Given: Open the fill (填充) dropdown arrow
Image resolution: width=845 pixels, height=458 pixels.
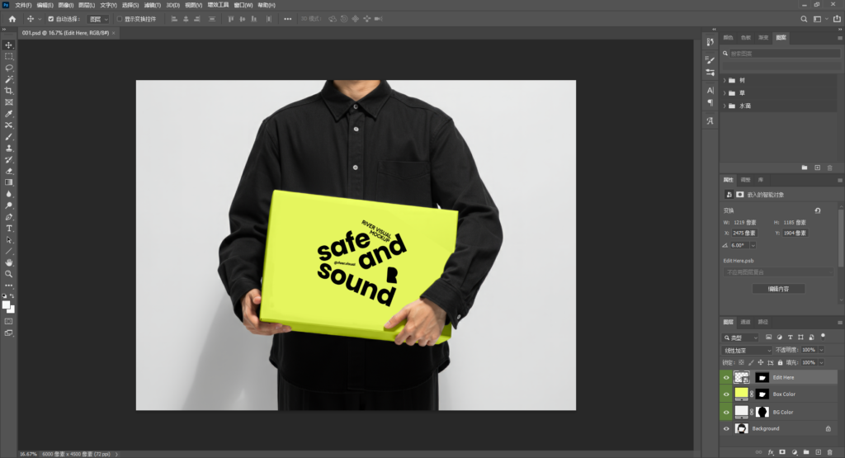Looking at the screenshot, I should (821, 362).
